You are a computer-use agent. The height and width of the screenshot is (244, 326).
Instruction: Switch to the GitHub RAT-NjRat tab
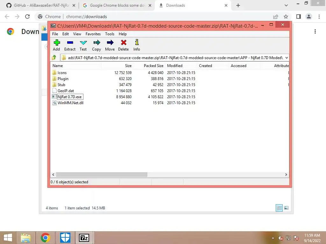40,5
